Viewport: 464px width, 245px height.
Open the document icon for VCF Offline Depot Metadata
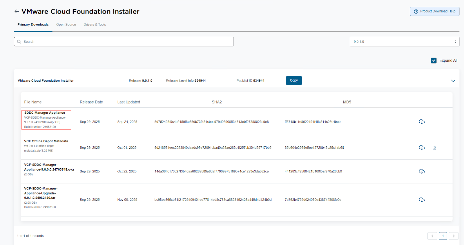pos(434,148)
